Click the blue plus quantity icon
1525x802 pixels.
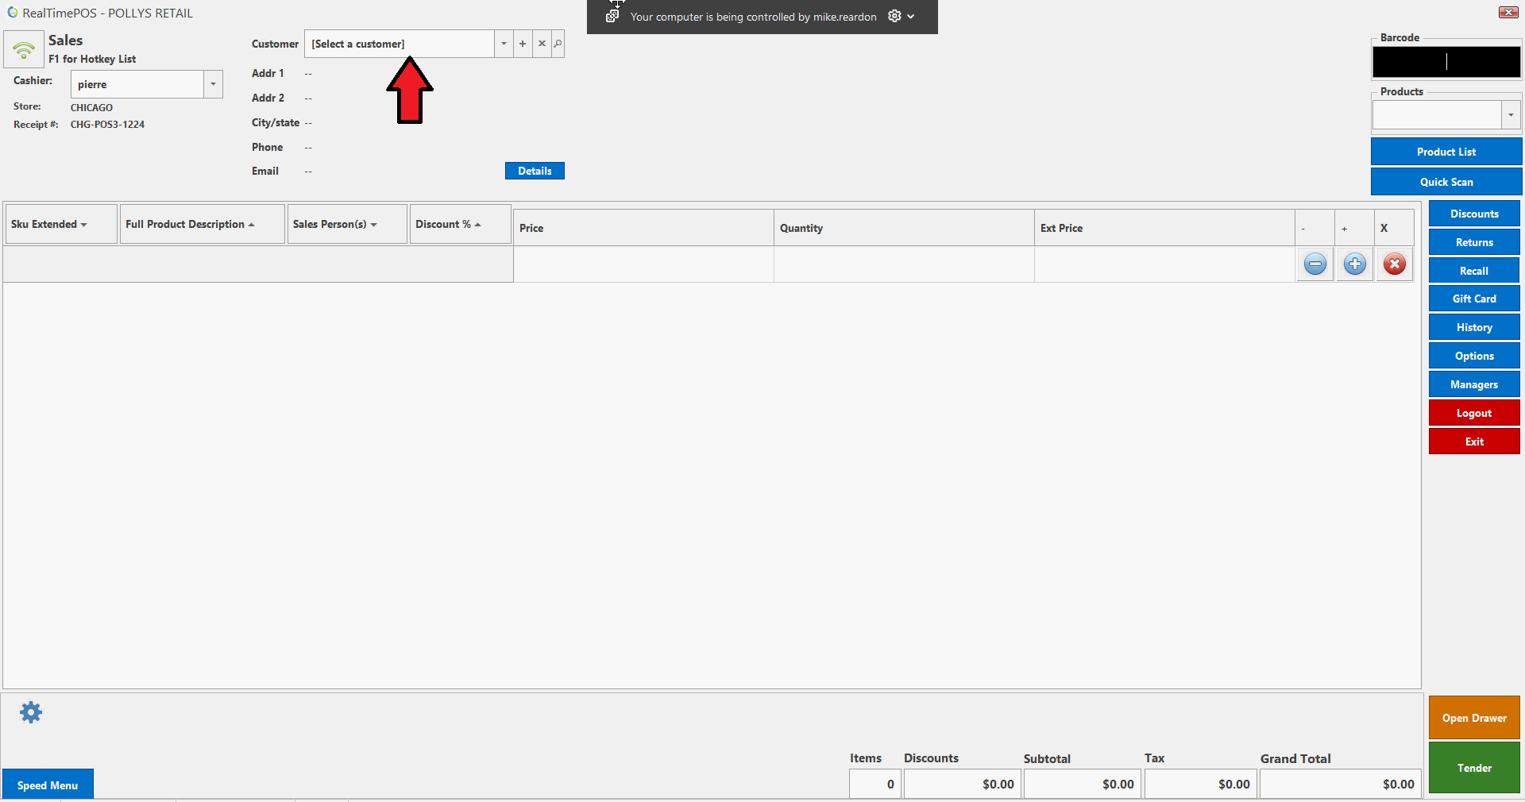pos(1354,264)
